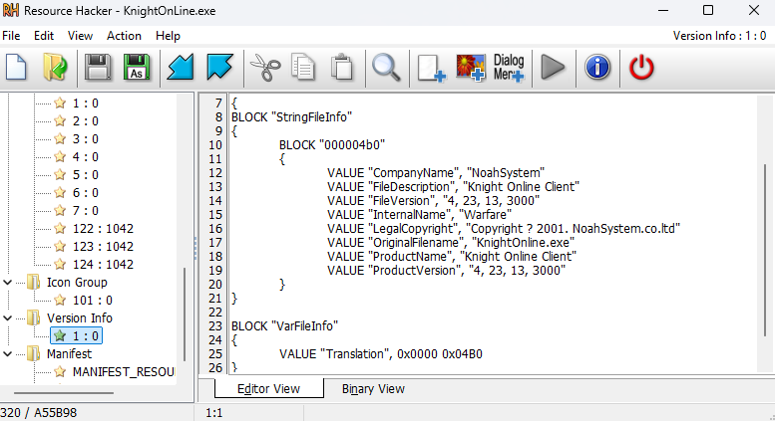Cut selection with scissors icon
775x421 pixels.
click(265, 68)
